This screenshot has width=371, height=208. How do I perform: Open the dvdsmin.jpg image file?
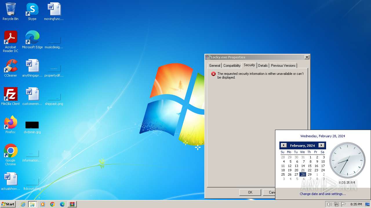32,127
